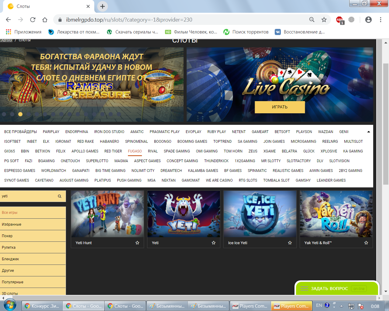
Task: Select the ENDORPHINA provider
Action: pyautogui.click(x=77, y=132)
